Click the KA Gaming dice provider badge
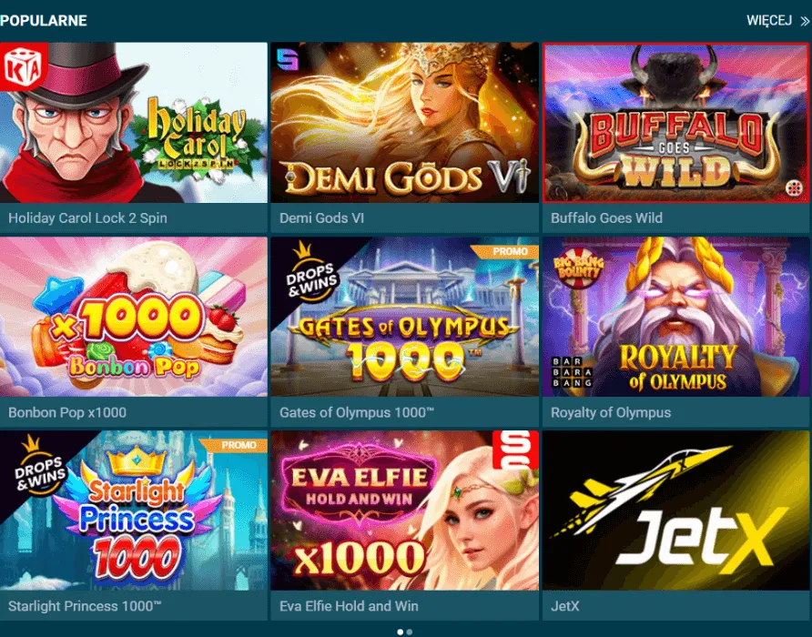 pyautogui.click(x=24, y=68)
